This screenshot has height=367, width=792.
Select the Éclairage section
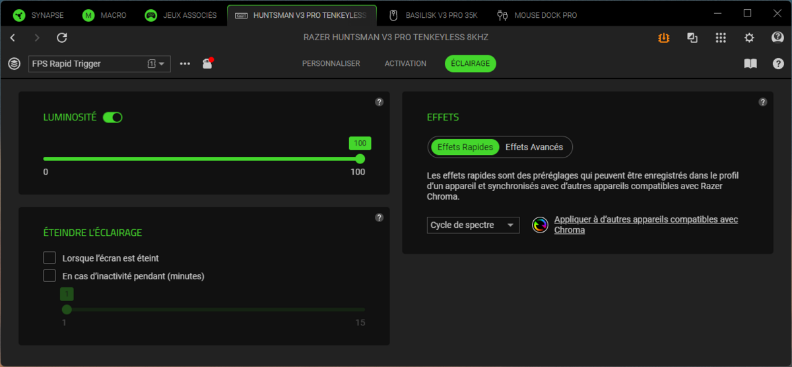(x=471, y=64)
